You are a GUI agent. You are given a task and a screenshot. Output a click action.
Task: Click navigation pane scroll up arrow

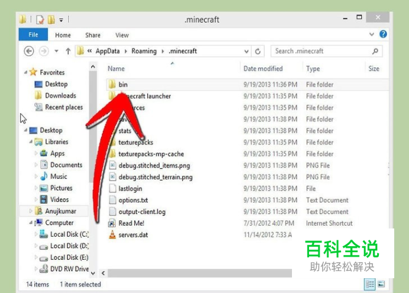pos(93,67)
